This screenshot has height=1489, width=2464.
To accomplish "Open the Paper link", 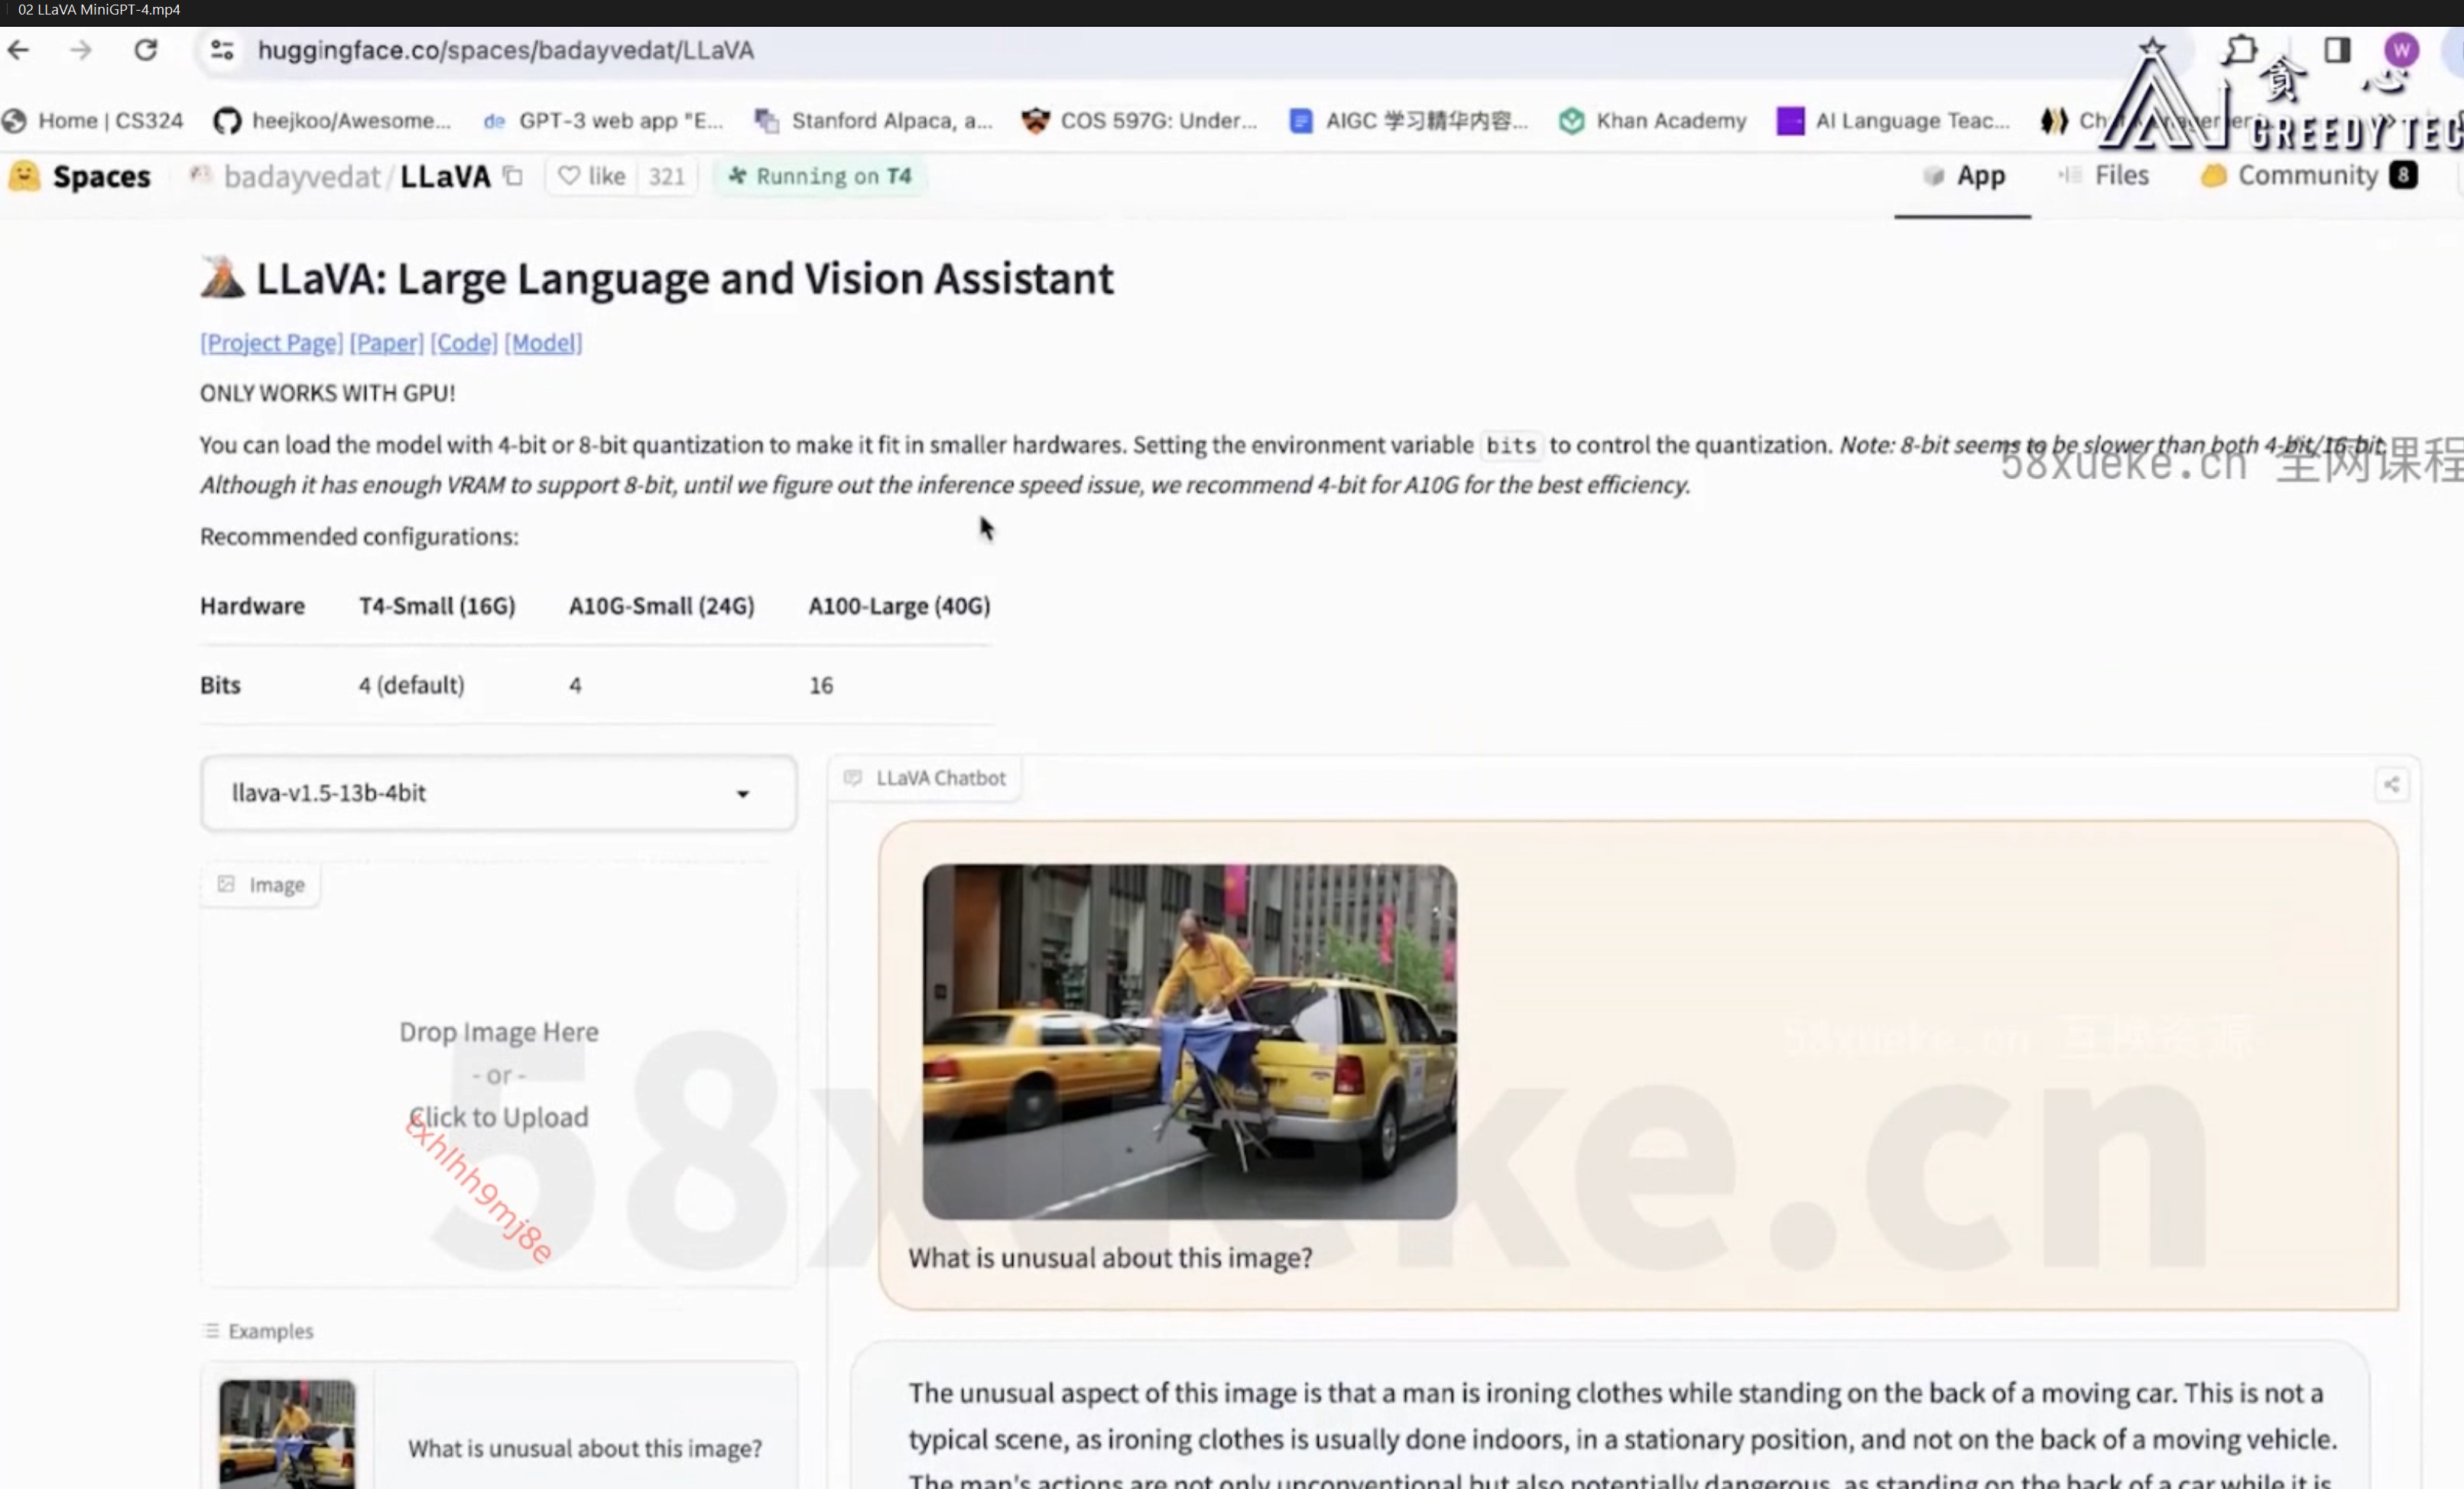I will point(386,343).
